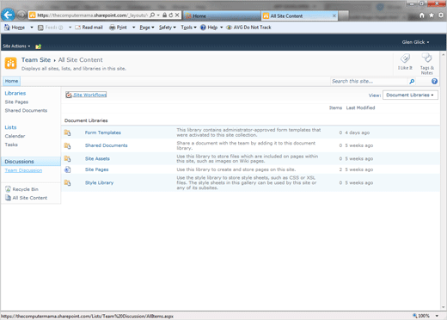This screenshot has width=447, height=320.
Task: Click the Print icon in command bar
Action: (x=112, y=28)
